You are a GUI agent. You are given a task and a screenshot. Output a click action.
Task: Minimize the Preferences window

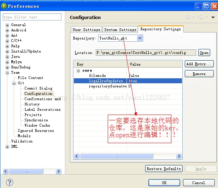click(x=198, y=6)
